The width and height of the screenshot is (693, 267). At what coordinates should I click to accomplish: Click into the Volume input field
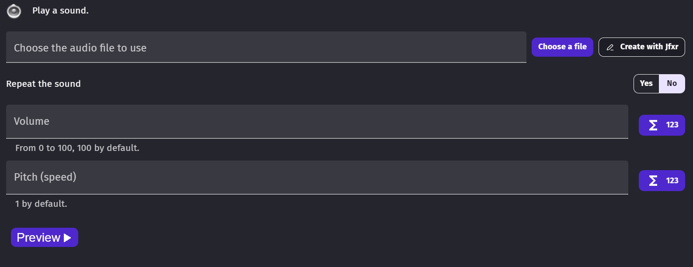317,121
